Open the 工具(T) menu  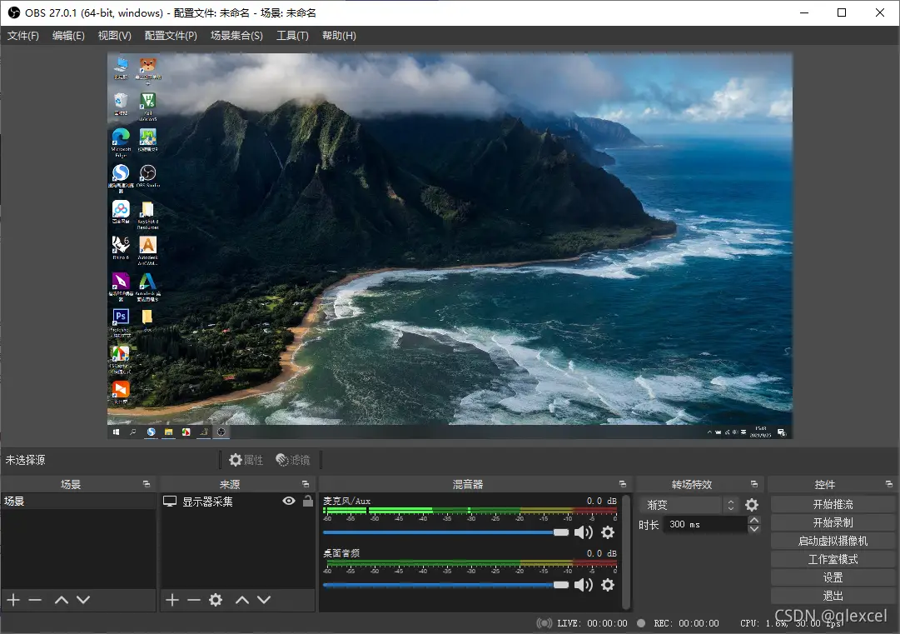coord(292,36)
